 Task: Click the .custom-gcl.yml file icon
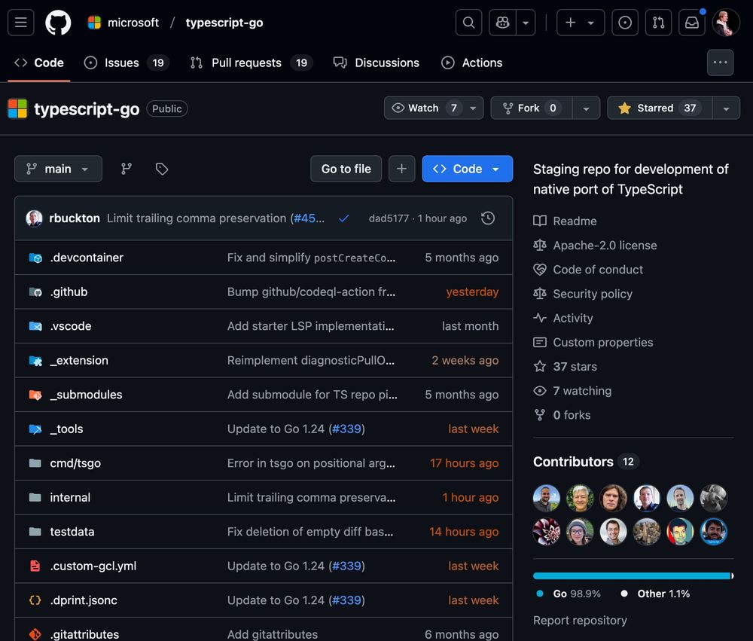[x=35, y=566]
